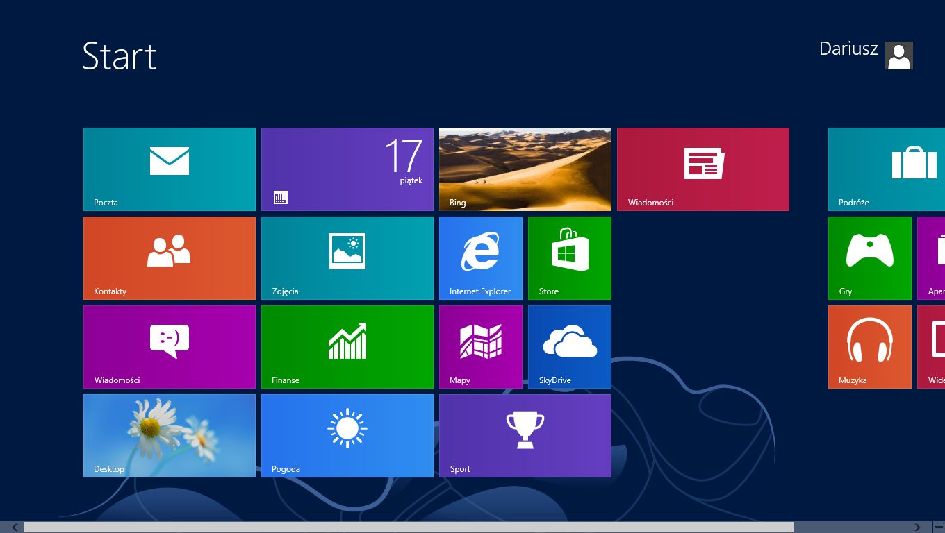Open the Podróże travel tile
This screenshot has height=533, width=945.
pos(887,169)
